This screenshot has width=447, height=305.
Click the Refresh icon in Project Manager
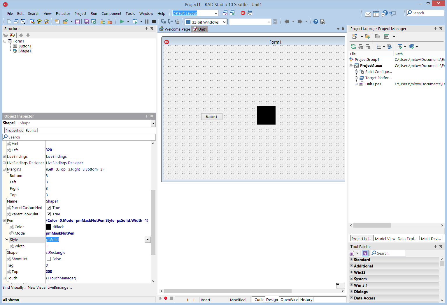(x=353, y=47)
